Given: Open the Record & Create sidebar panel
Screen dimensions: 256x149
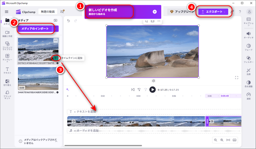Looking at the screenshot, I should point(7,34).
